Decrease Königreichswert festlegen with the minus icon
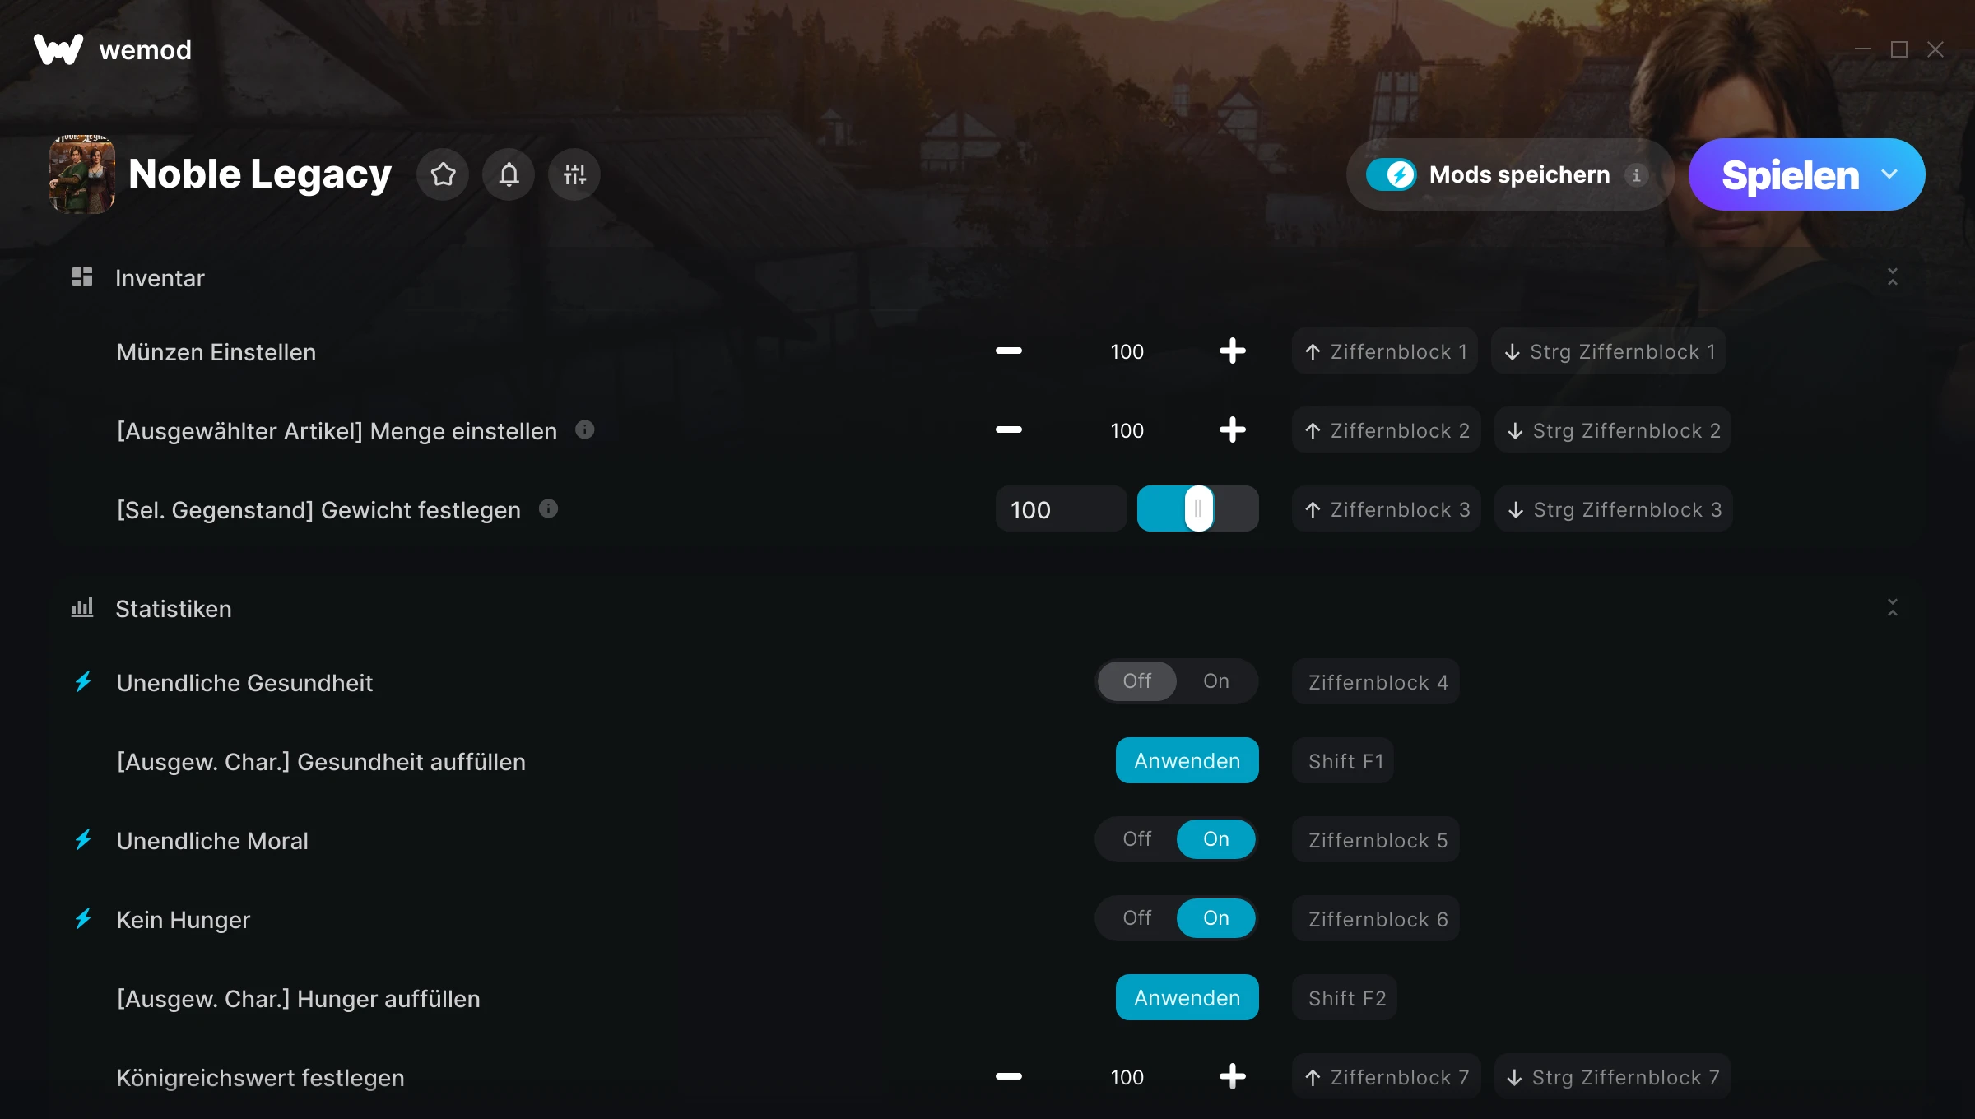 point(1009,1076)
